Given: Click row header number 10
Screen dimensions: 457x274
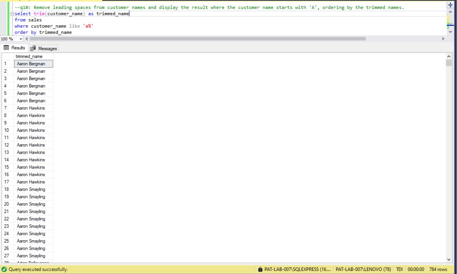Looking at the screenshot, I should tap(8, 130).
